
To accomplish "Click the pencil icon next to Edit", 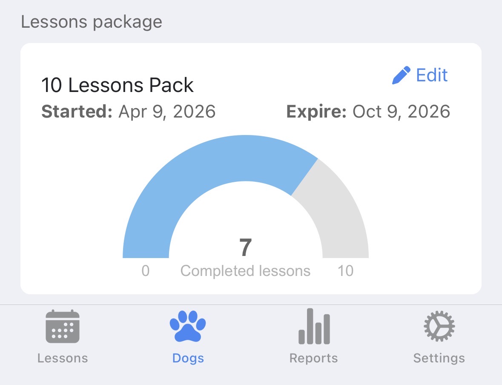I will [401, 74].
